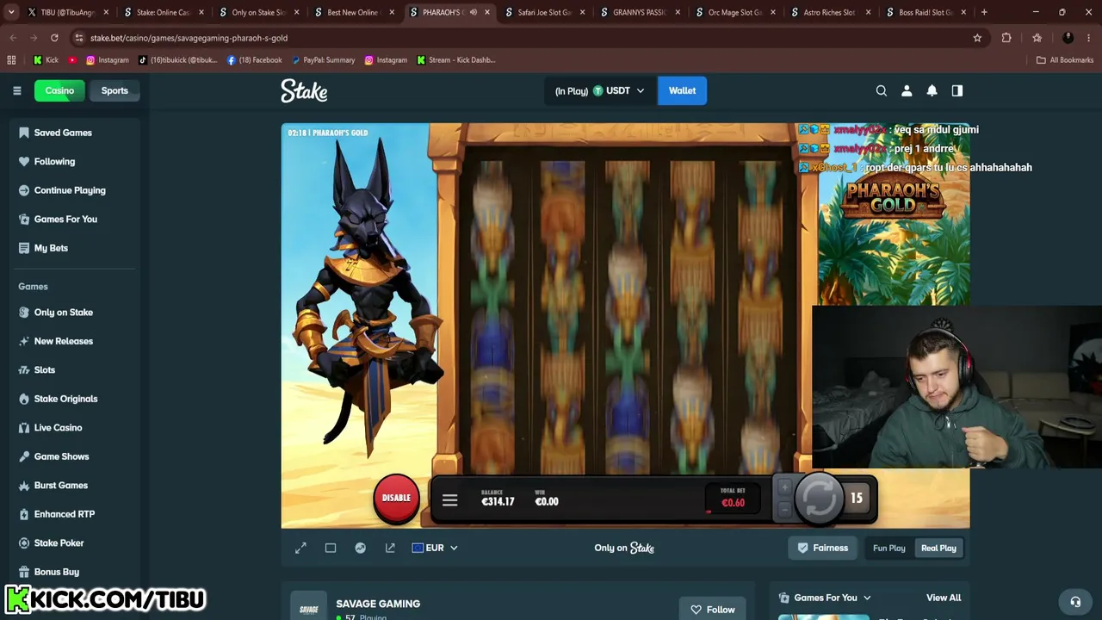Open Games For You in sidebar
Image resolution: width=1102 pixels, height=620 pixels.
click(65, 219)
